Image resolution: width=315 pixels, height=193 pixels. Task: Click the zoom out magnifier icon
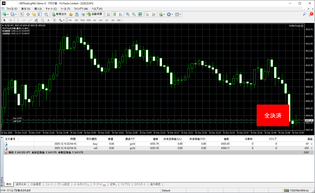pos(134,14)
